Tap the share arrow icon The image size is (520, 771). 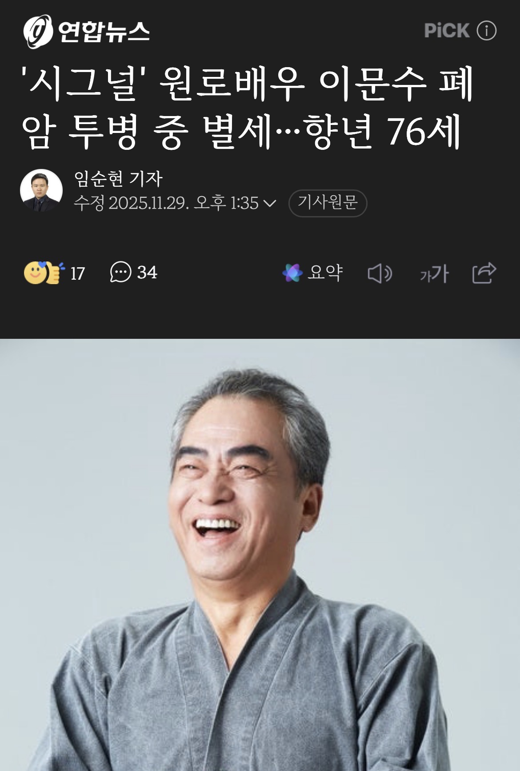coord(484,273)
